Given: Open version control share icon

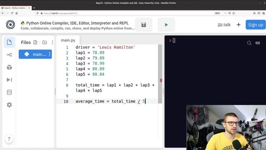Looking at the screenshot, I should click(9, 55).
